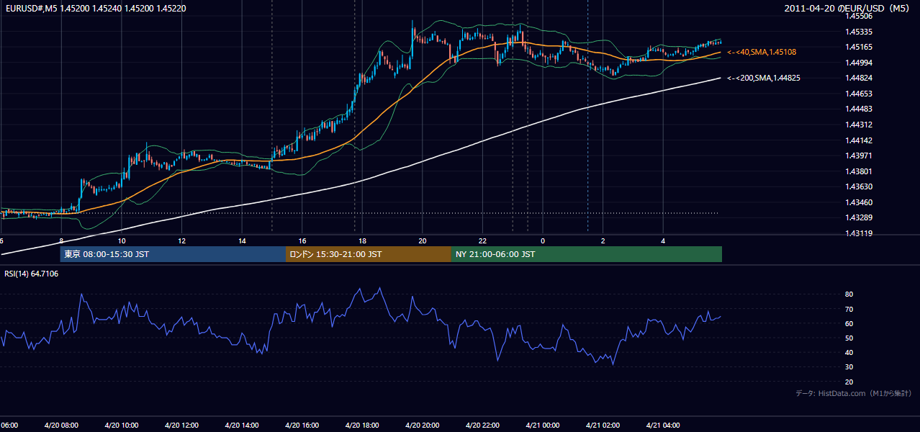Click the RSI(14) 64.7106 indicator label
Screen dimensions: 920x432
point(32,274)
